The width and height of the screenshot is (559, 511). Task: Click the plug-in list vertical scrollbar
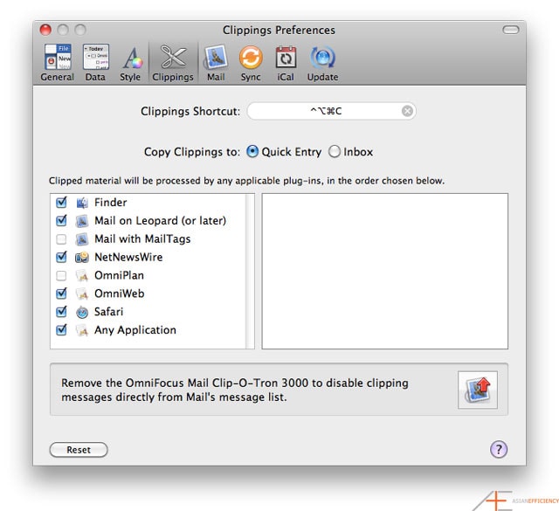coord(251,271)
